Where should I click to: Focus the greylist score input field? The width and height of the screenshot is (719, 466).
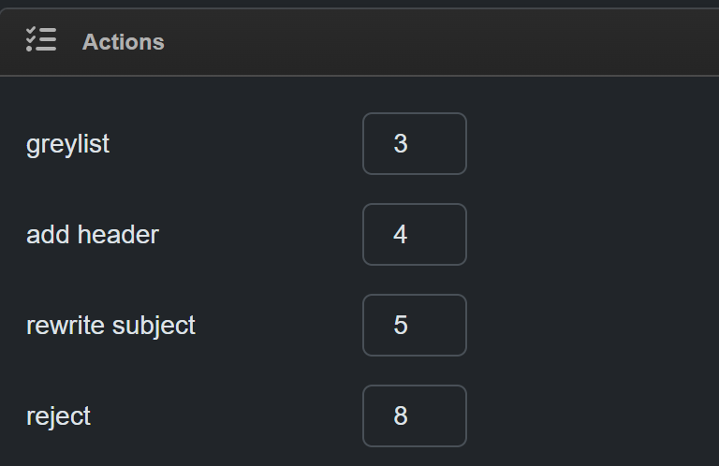(414, 144)
